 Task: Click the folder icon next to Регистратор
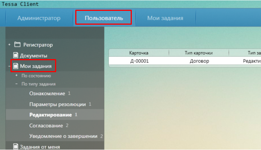(17, 45)
